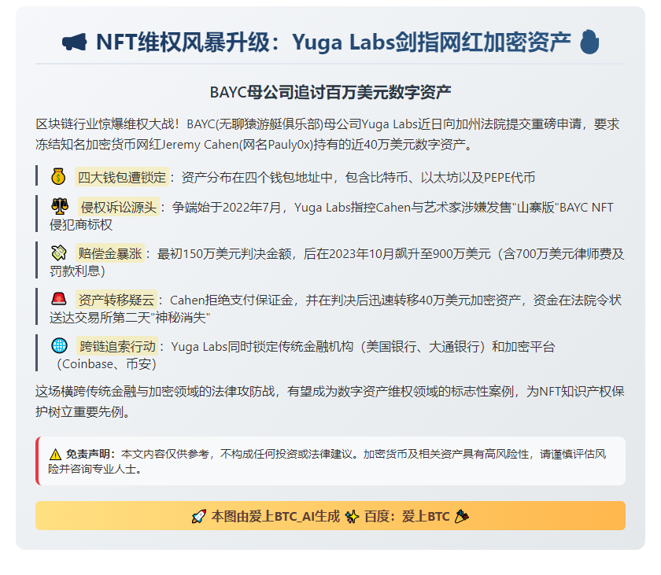Click the highlighted label 赔偿金暴涨
Viewport: 661px width, 575px height.
click(x=110, y=253)
